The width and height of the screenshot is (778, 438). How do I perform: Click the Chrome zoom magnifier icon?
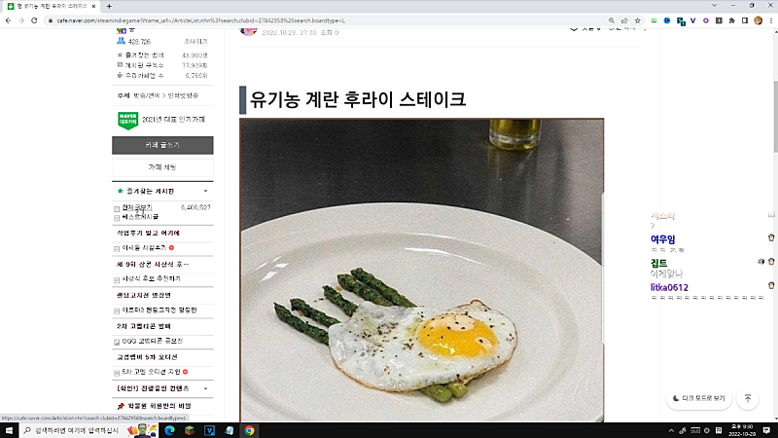click(612, 20)
